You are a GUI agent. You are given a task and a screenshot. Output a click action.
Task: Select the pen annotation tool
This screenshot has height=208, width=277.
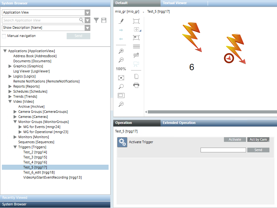pyautogui.click(x=121, y=21)
